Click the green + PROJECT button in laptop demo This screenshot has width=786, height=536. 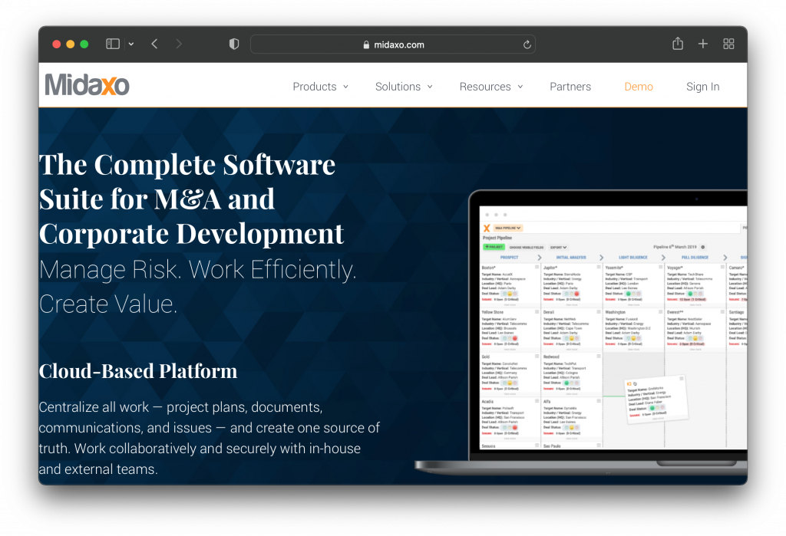(x=494, y=247)
